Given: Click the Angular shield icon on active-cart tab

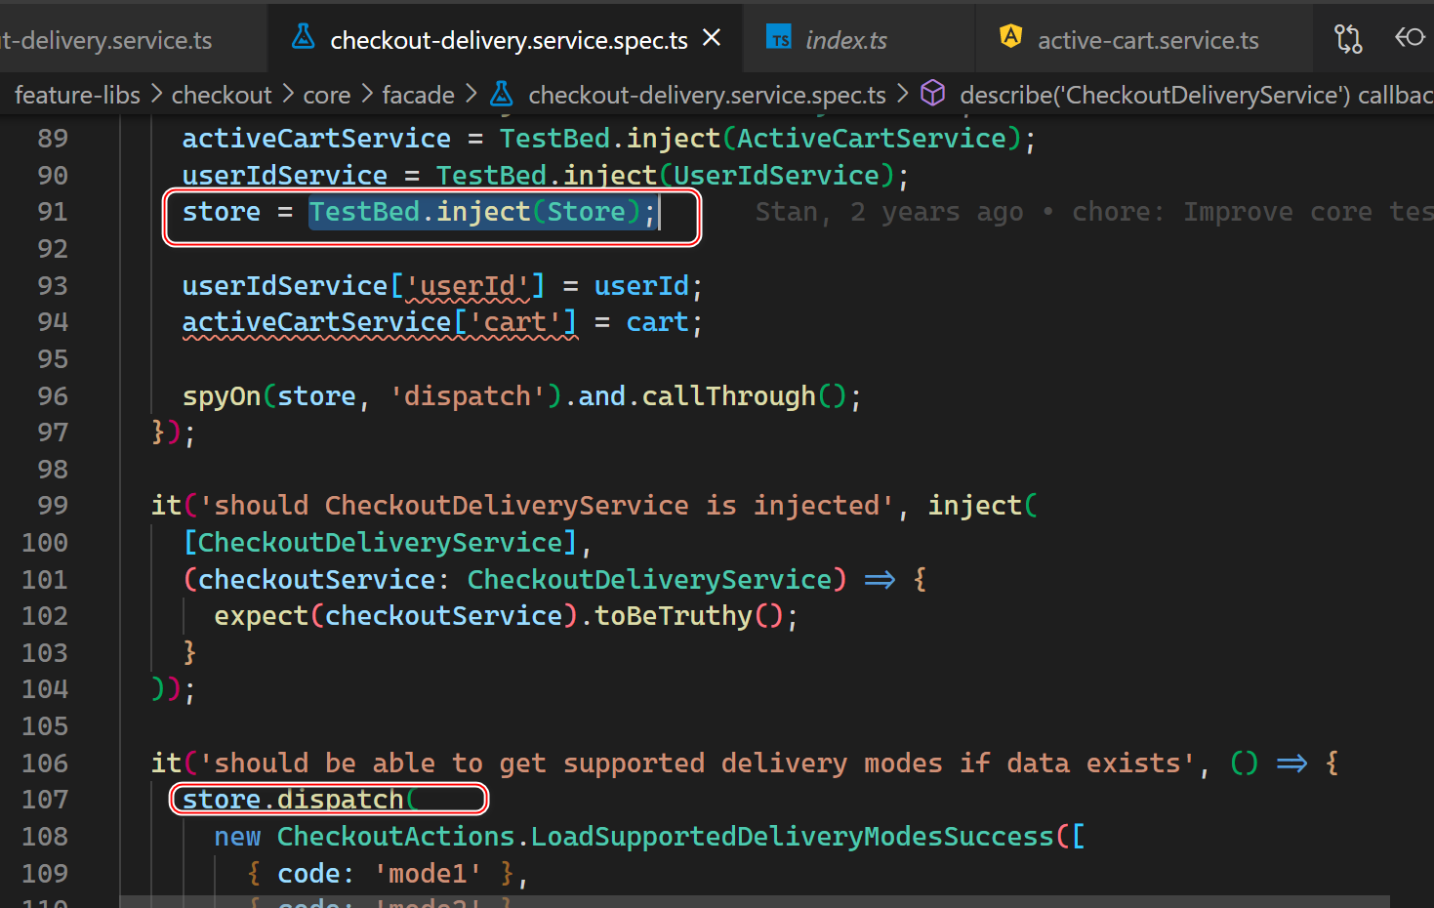Looking at the screenshot, I should [1010, 37].
